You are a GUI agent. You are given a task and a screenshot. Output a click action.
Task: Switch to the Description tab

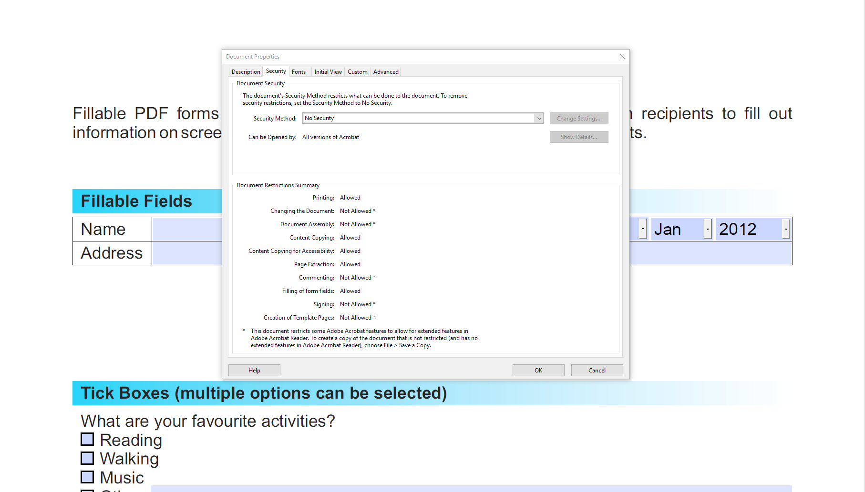click(x=246, y=72)
